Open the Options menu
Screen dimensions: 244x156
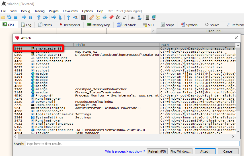coord(87,11)
